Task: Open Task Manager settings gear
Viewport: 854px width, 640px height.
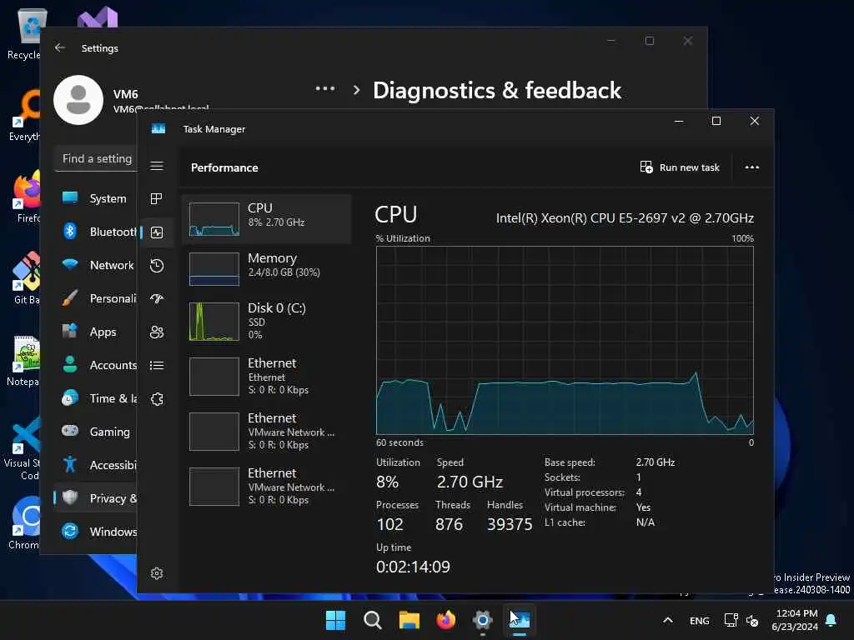Action: [157, 573]
